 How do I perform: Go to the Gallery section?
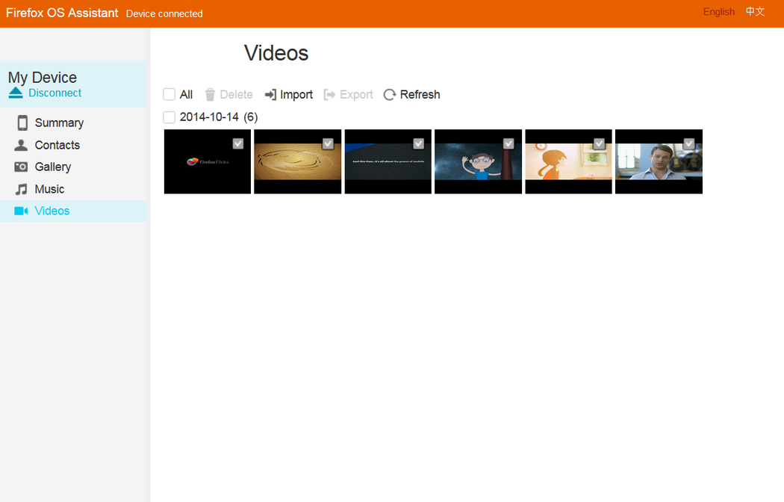(52, 167)
